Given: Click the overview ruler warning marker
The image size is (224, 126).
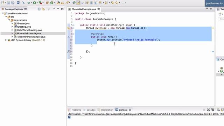Looking at the screenshot, I should coord(213,28).
